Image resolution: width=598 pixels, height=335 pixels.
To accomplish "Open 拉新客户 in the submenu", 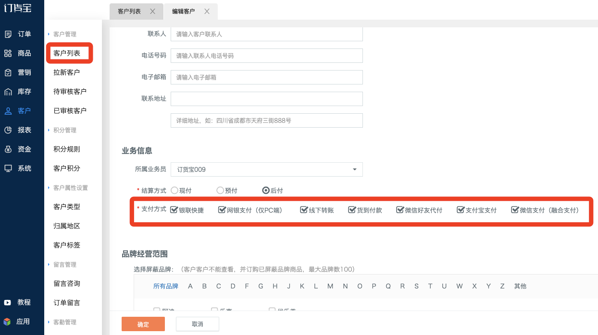I will (x=67, y=72).
